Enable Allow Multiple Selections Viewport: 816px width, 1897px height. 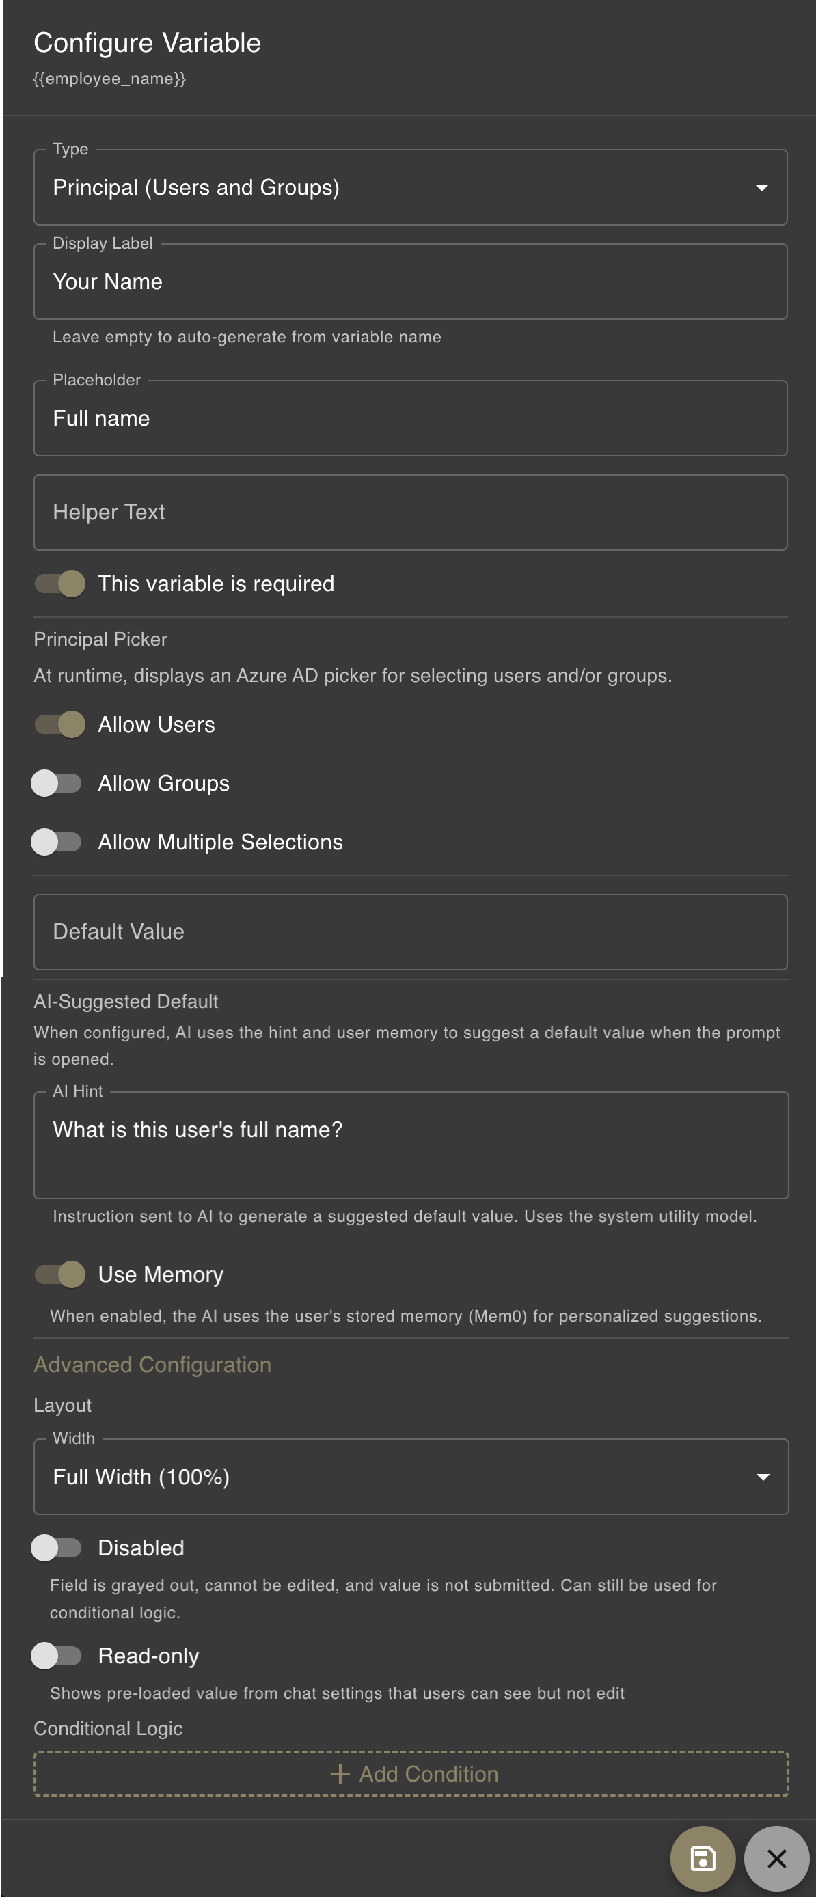pyautogui.click(x=59, y=841)
